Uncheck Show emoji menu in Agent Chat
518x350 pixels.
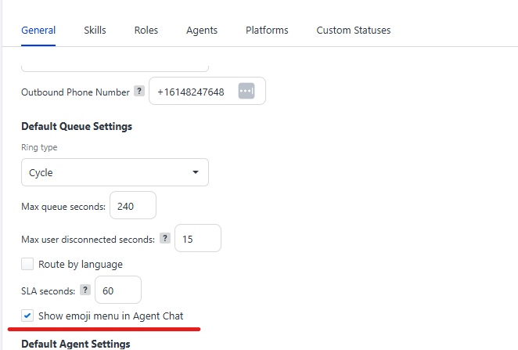pyautogui.click(x=27, y=316)
